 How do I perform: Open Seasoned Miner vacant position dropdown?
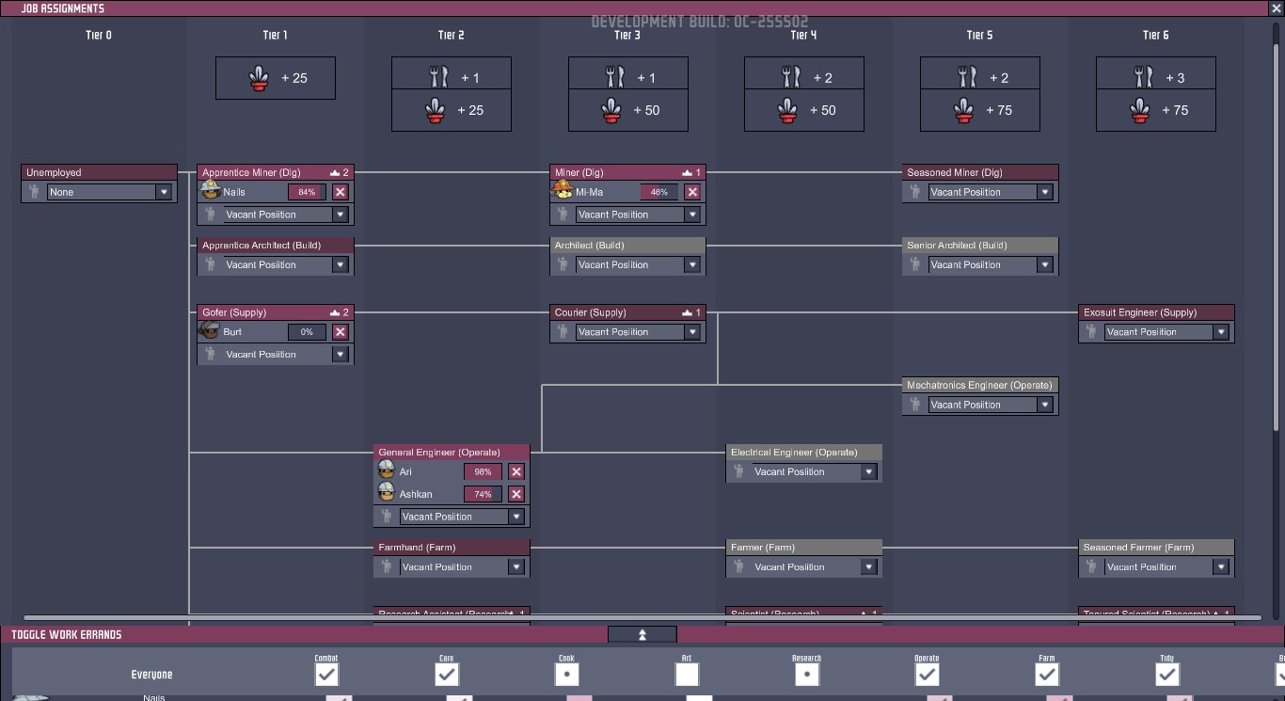click(990, 192)
